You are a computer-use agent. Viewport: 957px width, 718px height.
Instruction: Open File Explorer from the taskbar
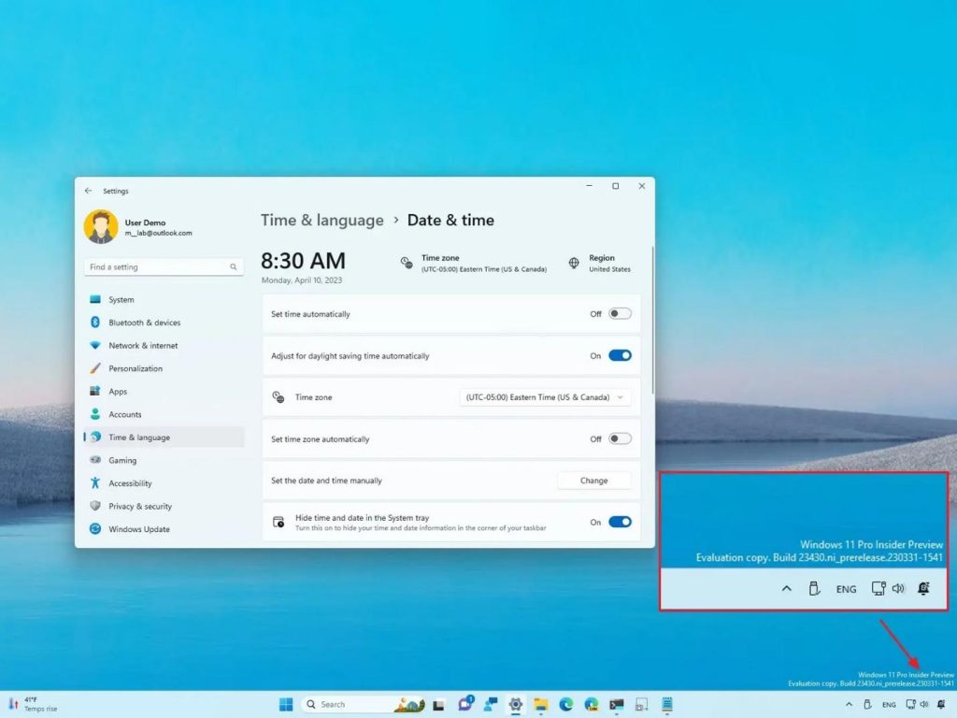point(541,705)
